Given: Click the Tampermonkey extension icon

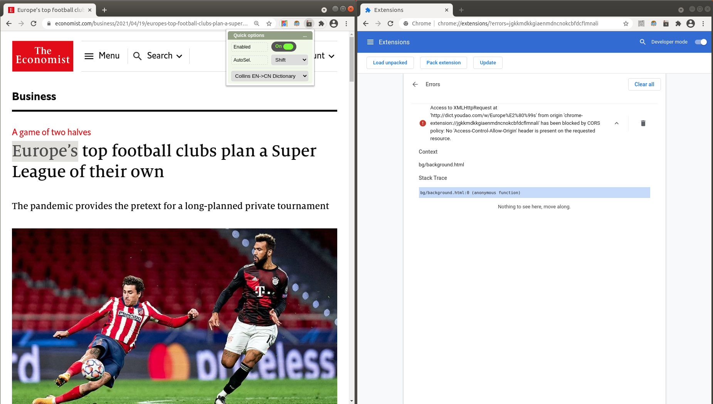Looking at the screenshot, I should 297,23.
